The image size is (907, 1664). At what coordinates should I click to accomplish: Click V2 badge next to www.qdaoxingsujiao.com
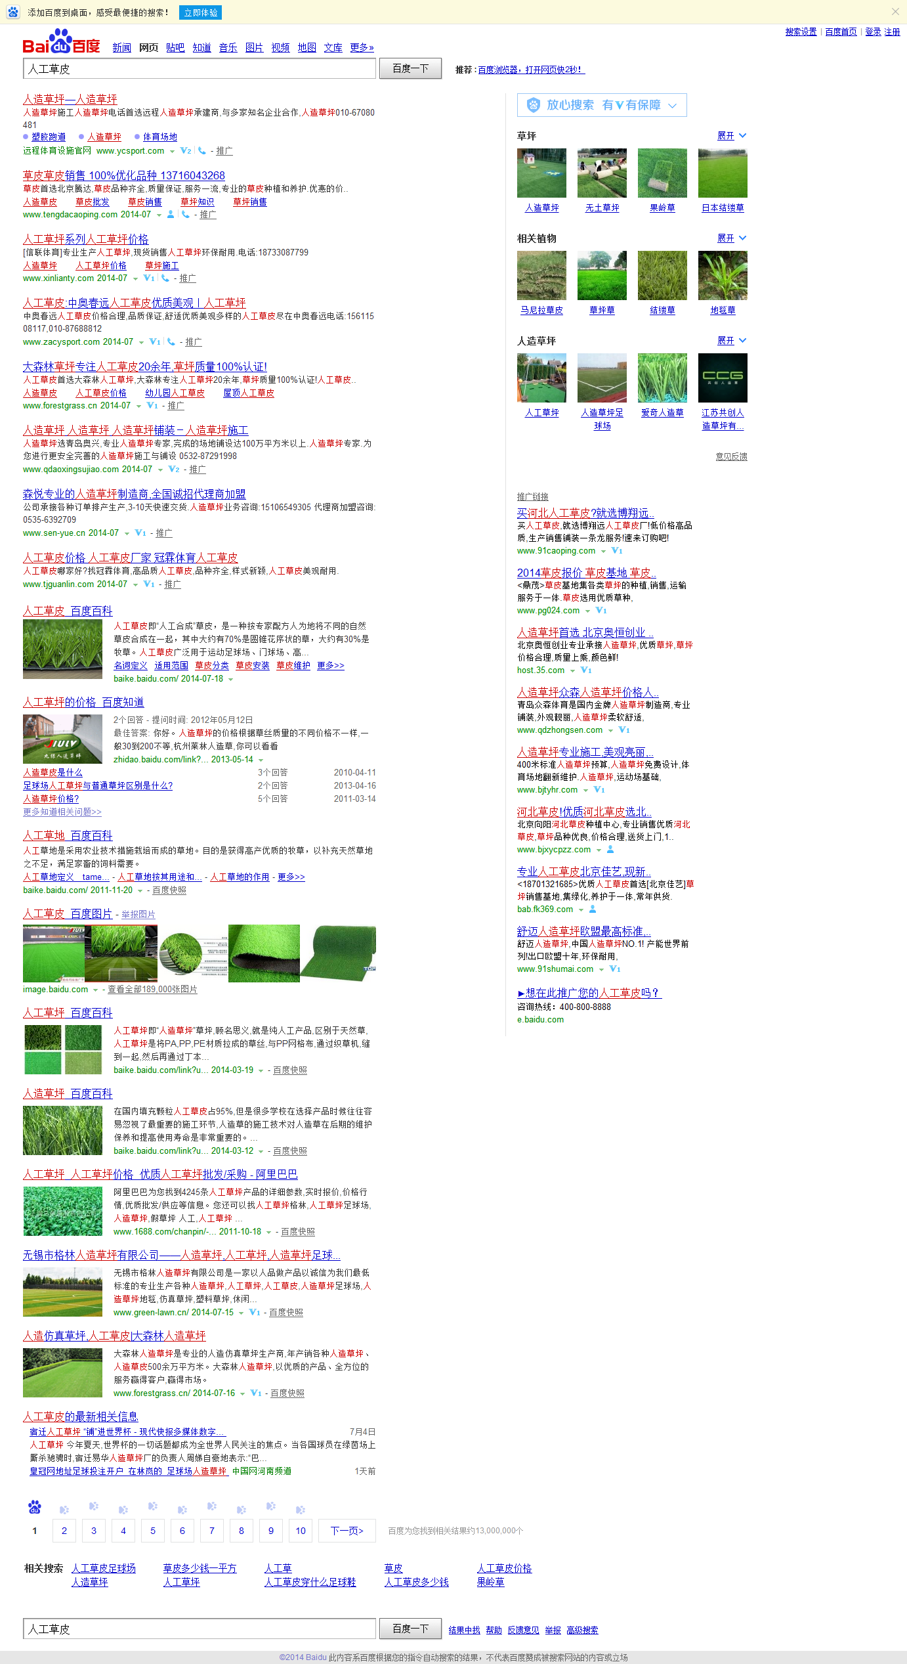click(174, 470)
